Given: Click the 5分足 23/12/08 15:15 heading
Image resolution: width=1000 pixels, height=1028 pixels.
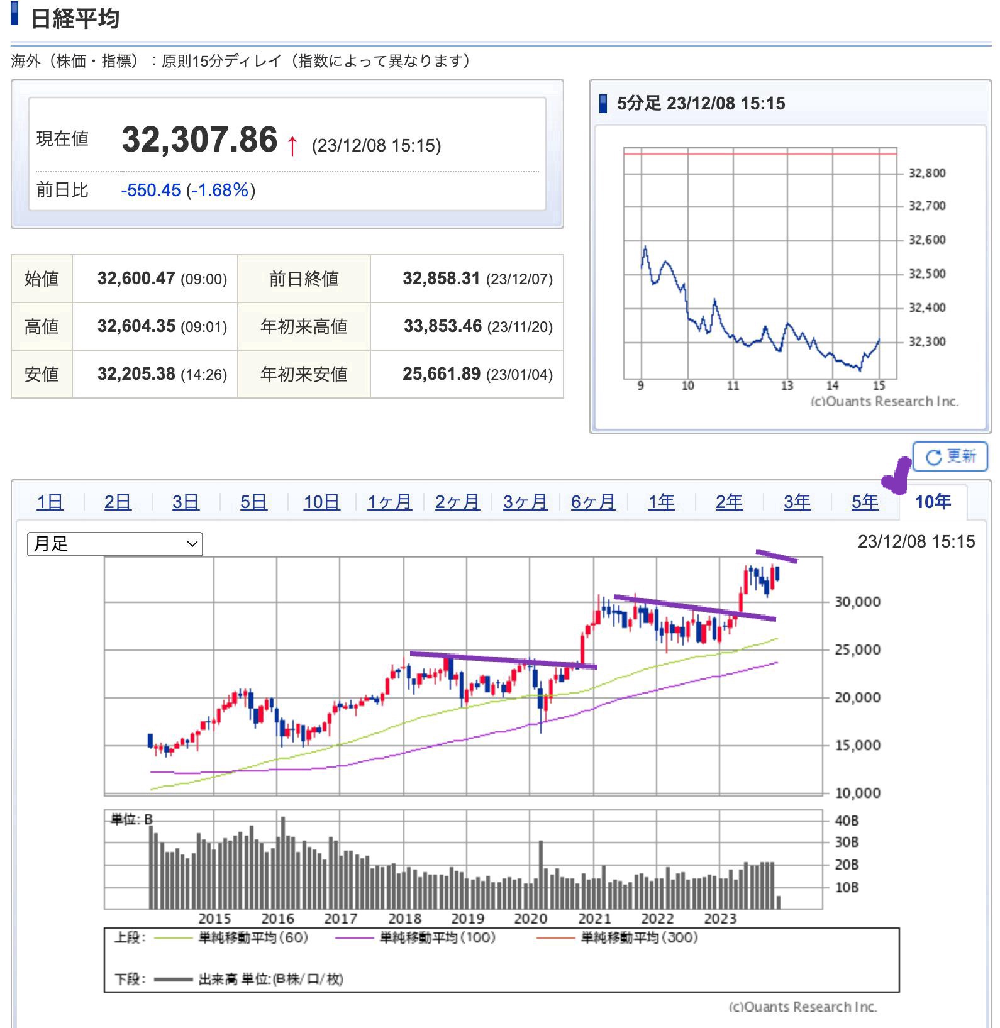Looking at the screenshot, I should [701, 104].
